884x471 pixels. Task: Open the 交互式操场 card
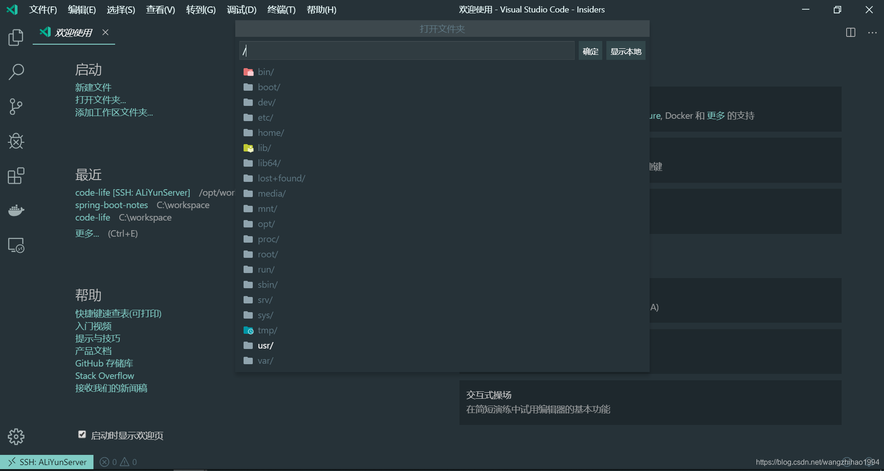click(x=650, y=402)
